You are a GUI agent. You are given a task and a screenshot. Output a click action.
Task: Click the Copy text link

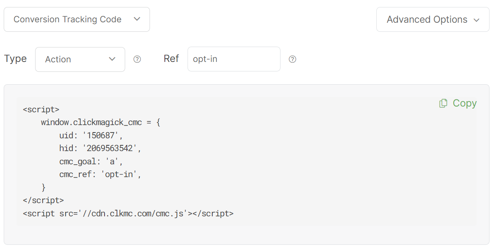click(464, 103)
